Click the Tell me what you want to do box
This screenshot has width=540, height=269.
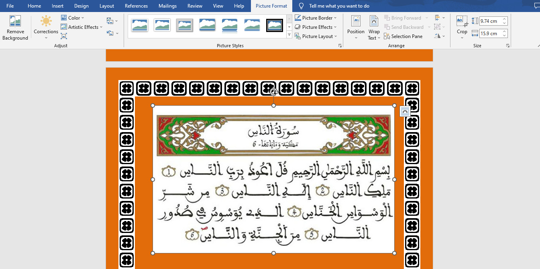[x=339, y=6]
